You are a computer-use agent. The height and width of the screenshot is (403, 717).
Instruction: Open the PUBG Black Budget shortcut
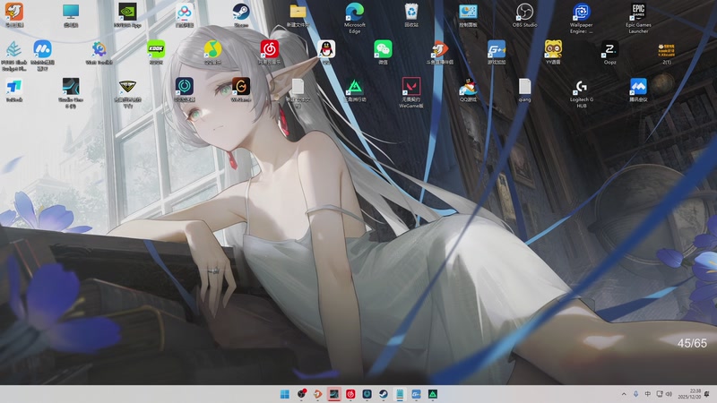pos(14,56)
